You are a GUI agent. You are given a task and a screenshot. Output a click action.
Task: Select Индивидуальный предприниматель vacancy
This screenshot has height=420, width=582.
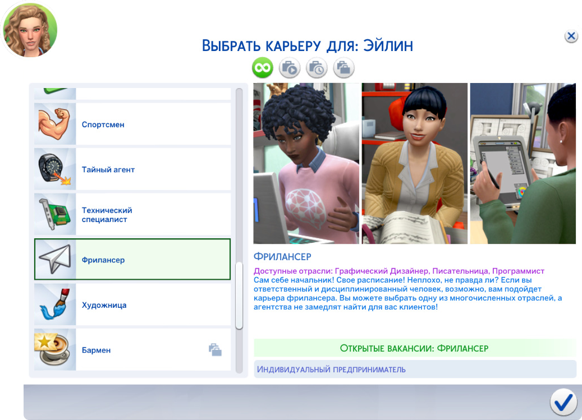click(415, 369)
